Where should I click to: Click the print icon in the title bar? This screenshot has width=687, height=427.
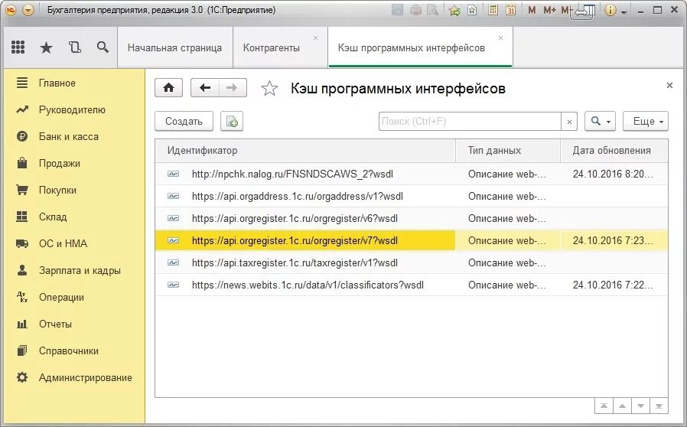415,10
